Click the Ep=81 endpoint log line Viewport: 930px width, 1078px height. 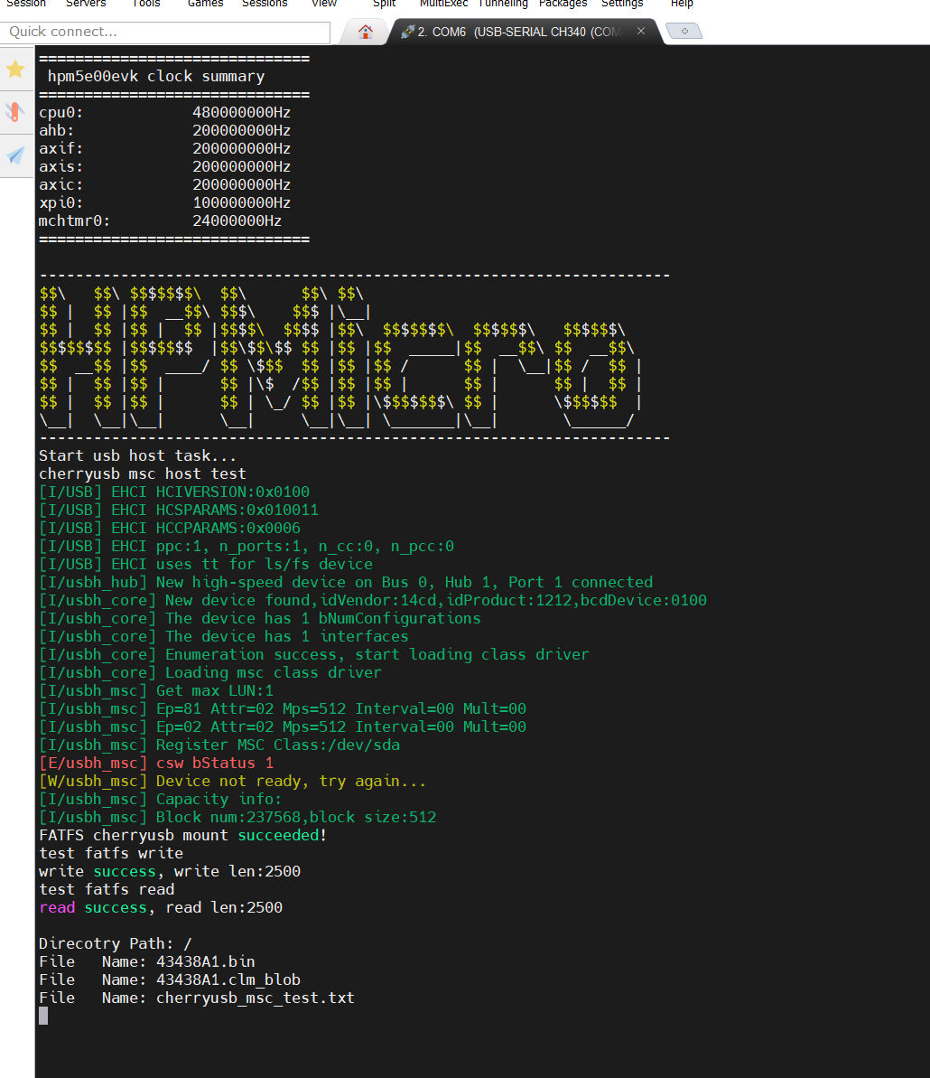click(283, 708)
